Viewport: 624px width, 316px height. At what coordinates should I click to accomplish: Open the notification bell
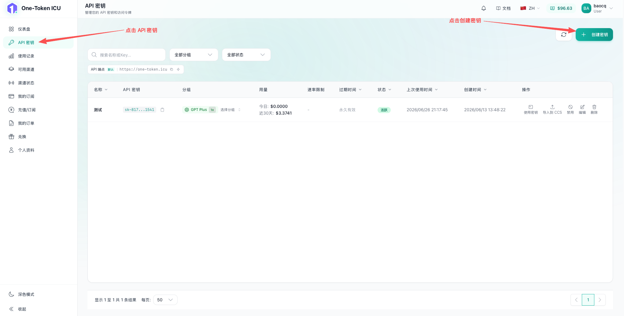click(x=484, y=8)
